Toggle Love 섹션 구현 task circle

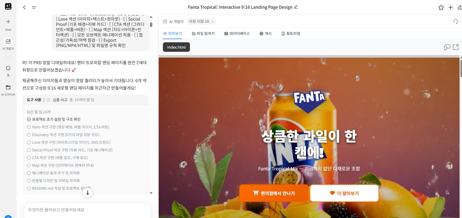(29, 142)
